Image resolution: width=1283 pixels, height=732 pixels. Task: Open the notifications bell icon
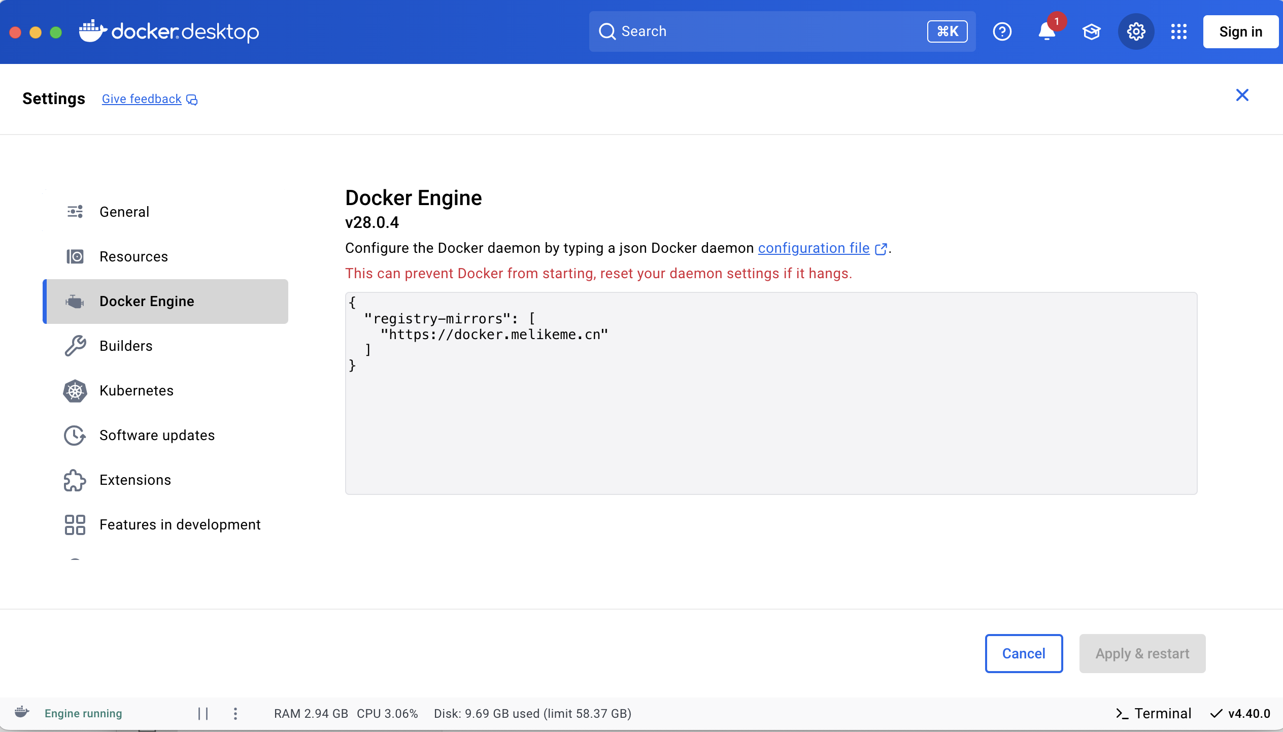click(1046, 31)
